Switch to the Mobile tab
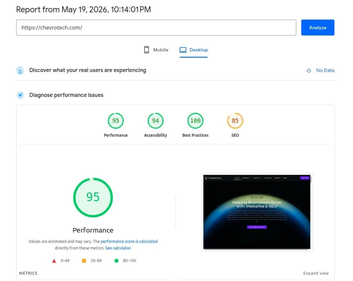Image resolution: width=353 pixels, height=281 pixels. (x=156, y=50)
